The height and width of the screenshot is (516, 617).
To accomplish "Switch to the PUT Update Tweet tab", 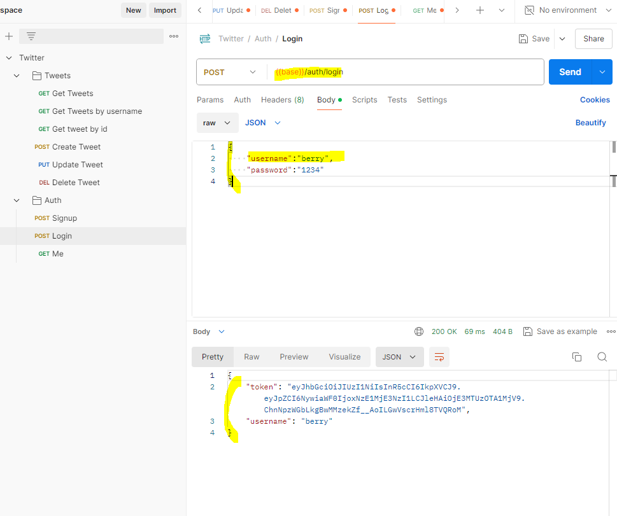I will [231, 11].
